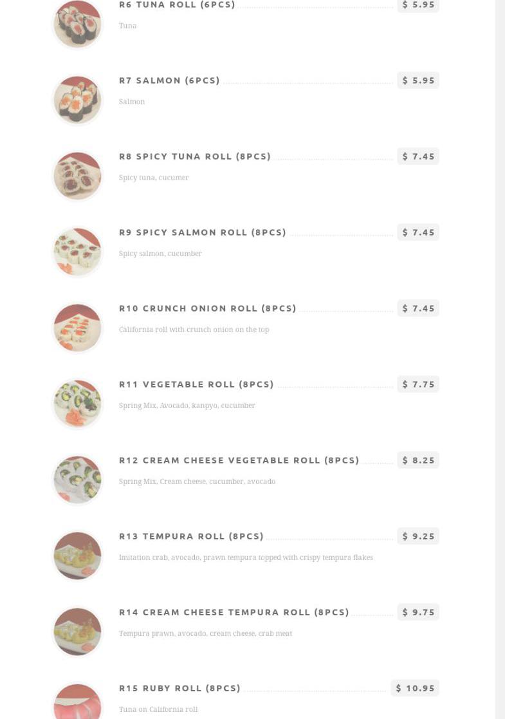Click the $ 5.95 price of R7 Salmon
This screenshot has height=719, width=505.
coord(418,80)
